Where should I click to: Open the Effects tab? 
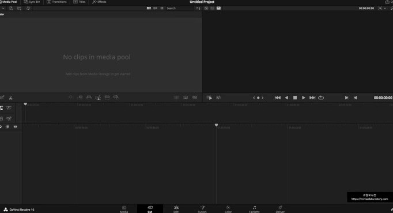pos(99,2)
